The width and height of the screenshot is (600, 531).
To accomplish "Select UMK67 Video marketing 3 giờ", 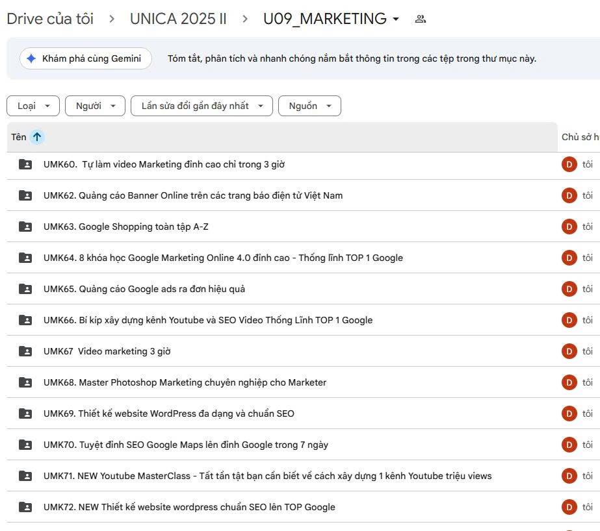I will pyautogui.click(x=107, y=351).
